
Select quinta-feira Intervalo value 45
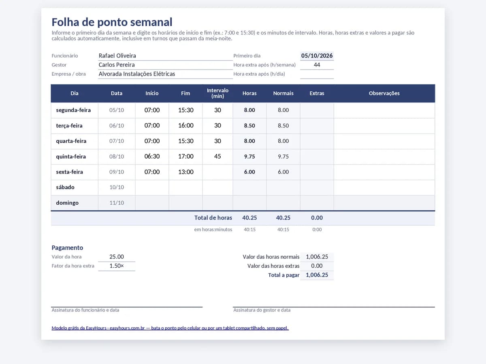click(x=217, y=157)
